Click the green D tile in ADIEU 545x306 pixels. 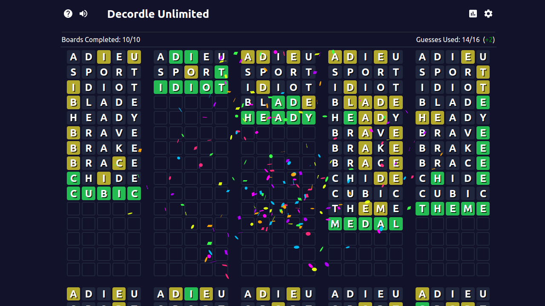click(x=176, y=57)
